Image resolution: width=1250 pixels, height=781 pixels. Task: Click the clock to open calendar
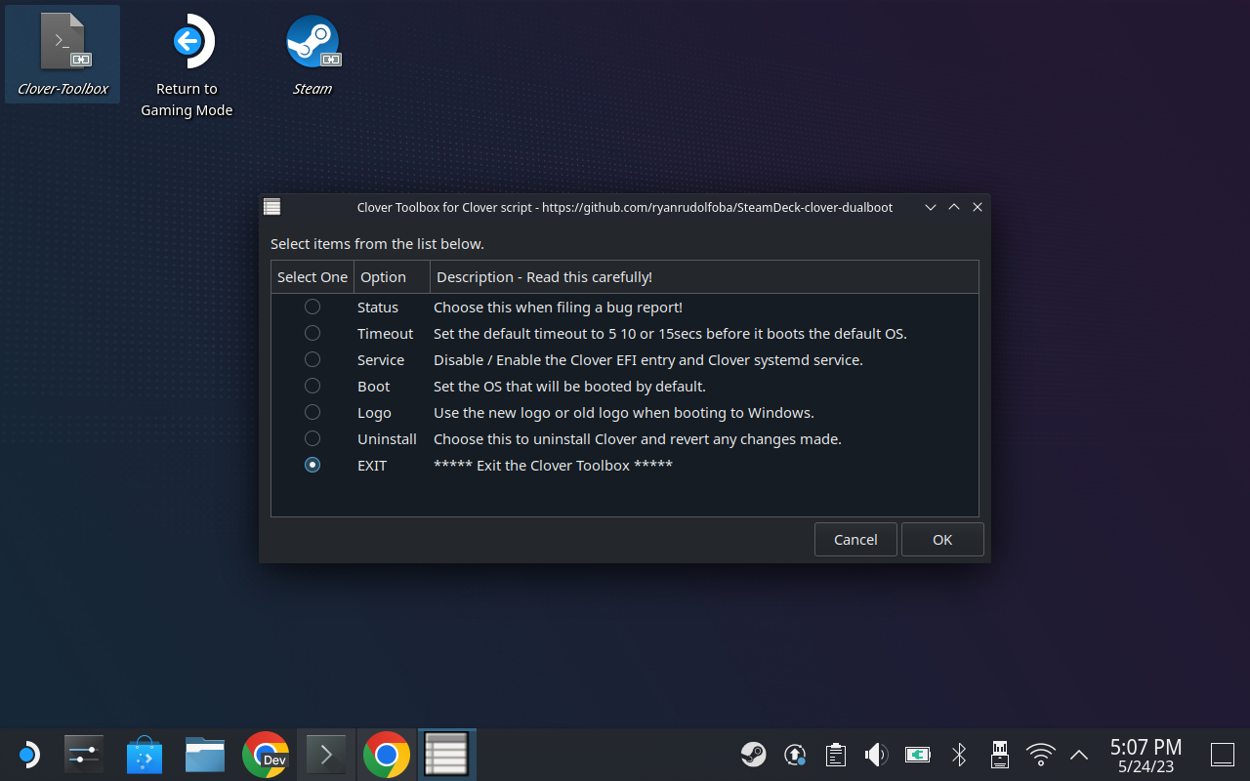point(1146,754)
